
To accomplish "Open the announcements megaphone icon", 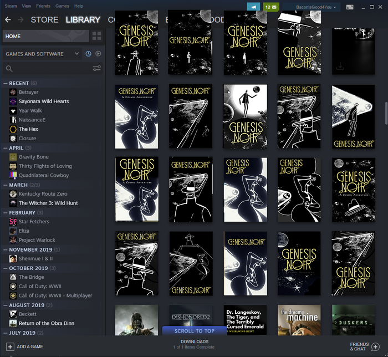I will click(253, 7).
